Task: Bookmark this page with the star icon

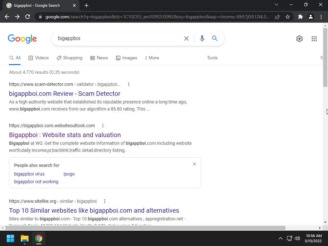Action: [288, 17]
